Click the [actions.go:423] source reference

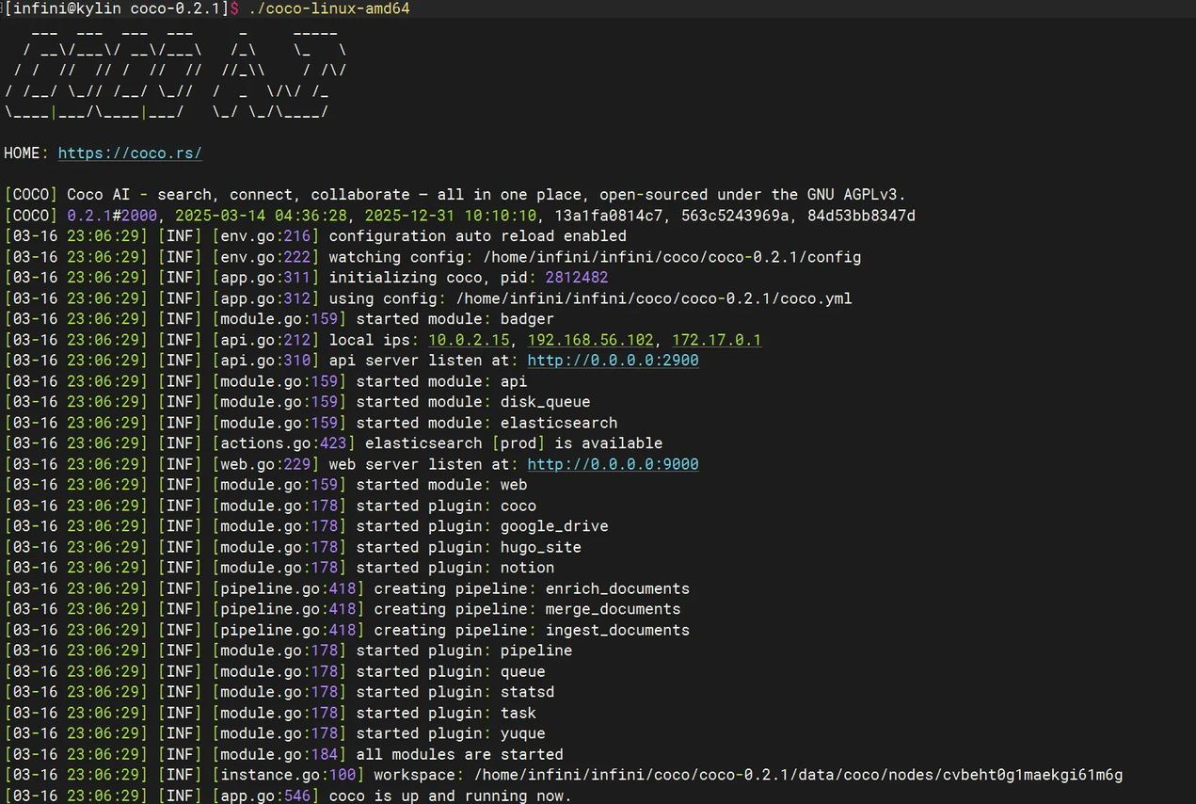coord(283,443)
